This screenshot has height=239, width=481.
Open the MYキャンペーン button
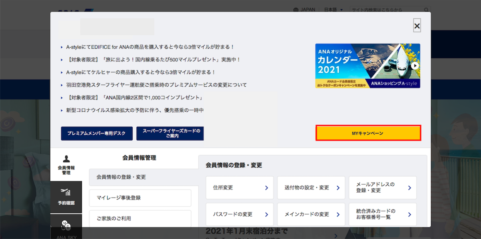click(368, 133)
